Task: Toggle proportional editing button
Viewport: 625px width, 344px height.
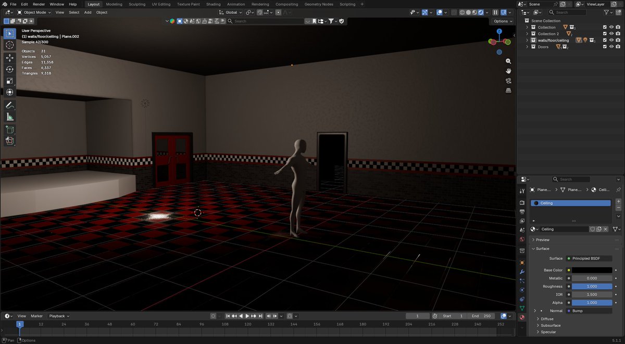Action: point(279,12)
